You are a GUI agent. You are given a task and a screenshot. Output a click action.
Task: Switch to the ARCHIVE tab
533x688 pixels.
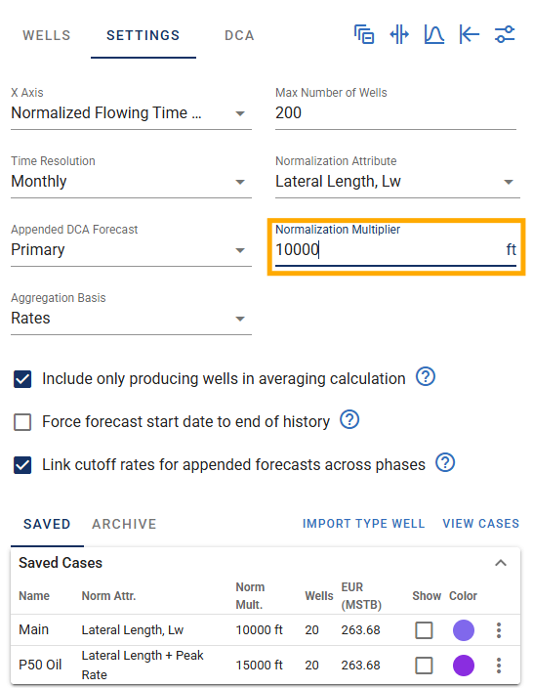tap(124, 524)
